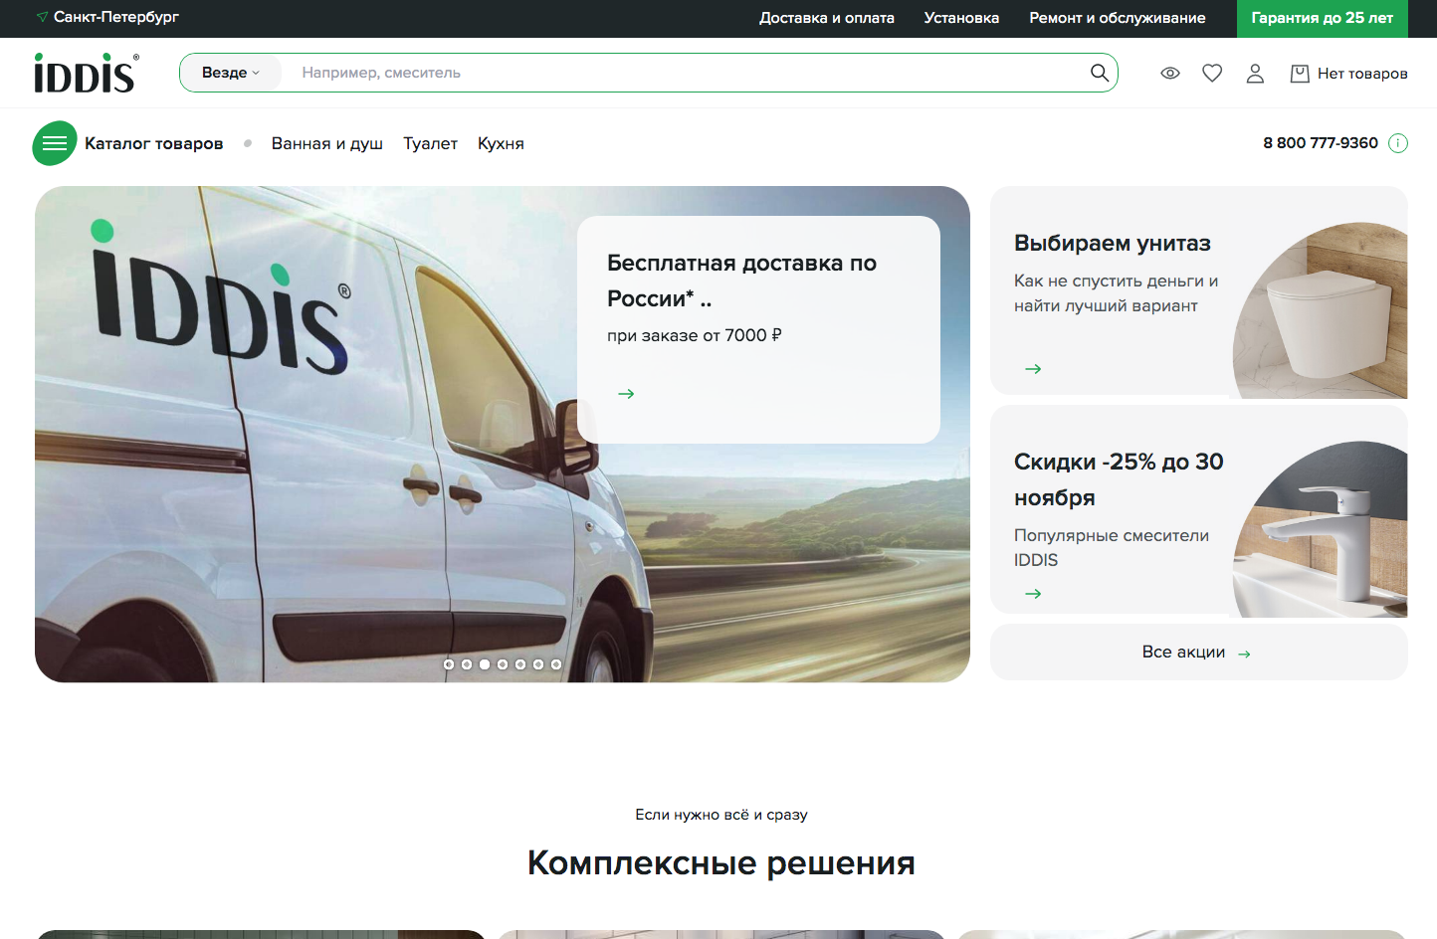
Task: Open Ремонт и обслуживание page
Action: 1118,18
